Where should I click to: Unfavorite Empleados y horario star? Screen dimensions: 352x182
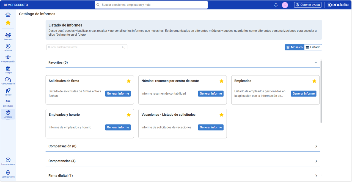[128, 115]
